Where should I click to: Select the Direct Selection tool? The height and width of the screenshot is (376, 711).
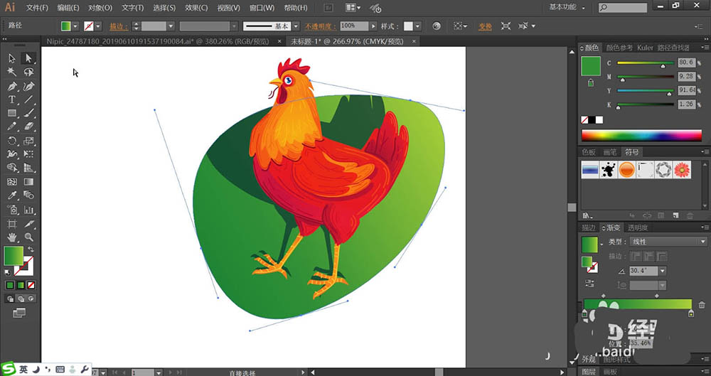28,58
